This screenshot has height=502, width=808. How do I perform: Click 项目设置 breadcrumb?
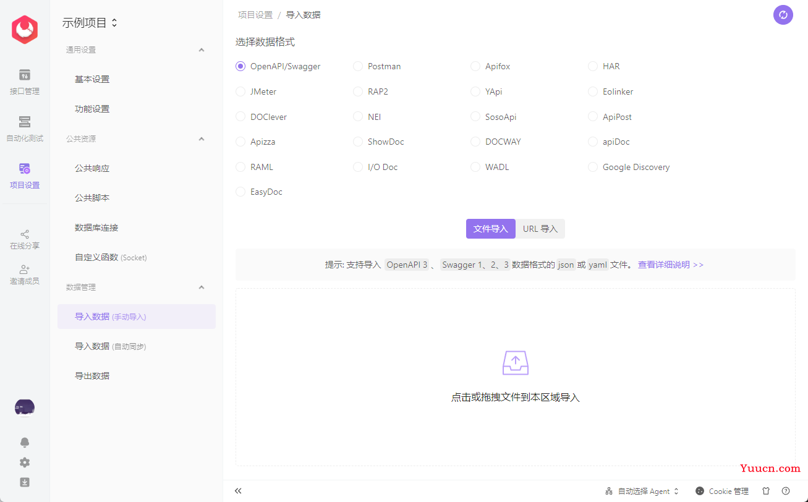(255, 15)
